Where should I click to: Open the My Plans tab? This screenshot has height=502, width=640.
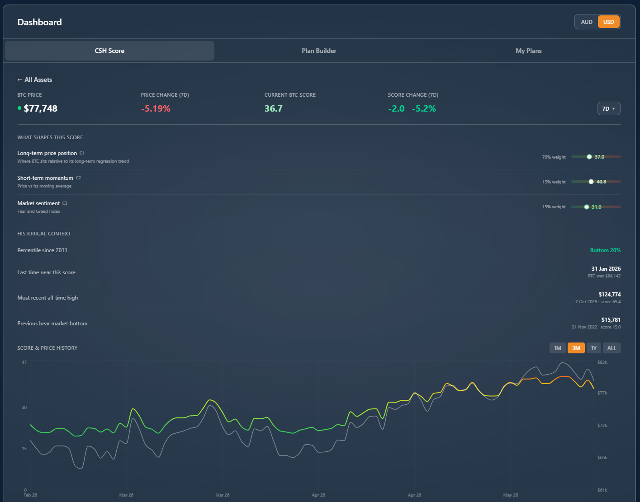point(528,51)
